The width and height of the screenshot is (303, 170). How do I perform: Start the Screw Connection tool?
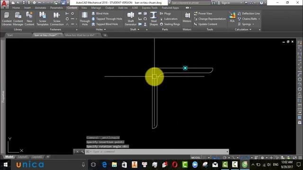coord(57,19)
